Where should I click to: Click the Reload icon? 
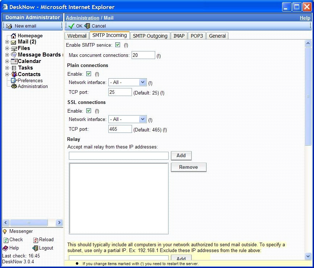[x=36, y=240]
